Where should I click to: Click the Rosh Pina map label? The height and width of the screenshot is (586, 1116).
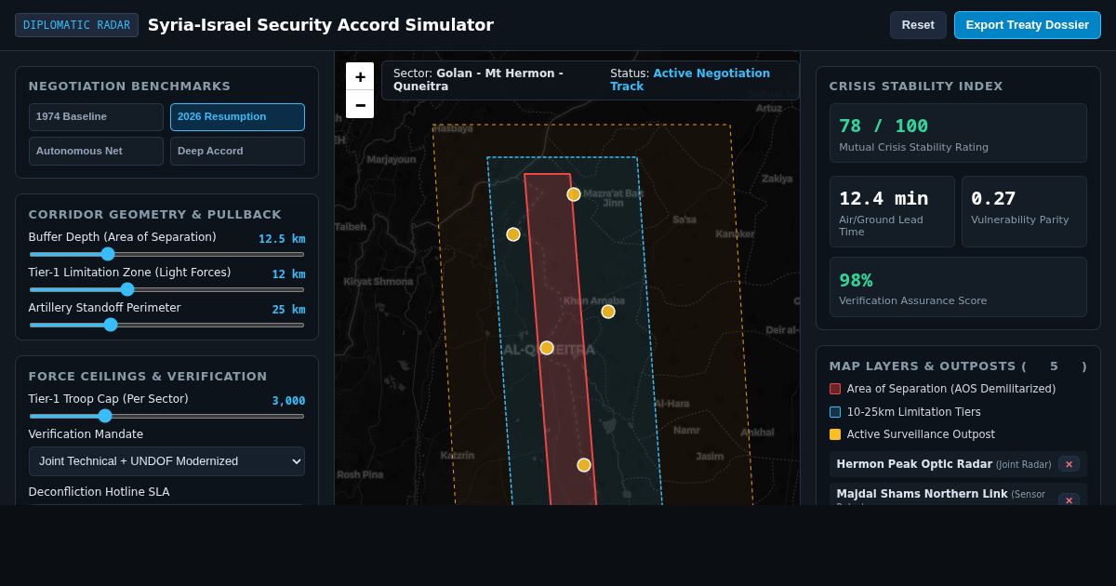pyautogui.click(x=360, y=474)
